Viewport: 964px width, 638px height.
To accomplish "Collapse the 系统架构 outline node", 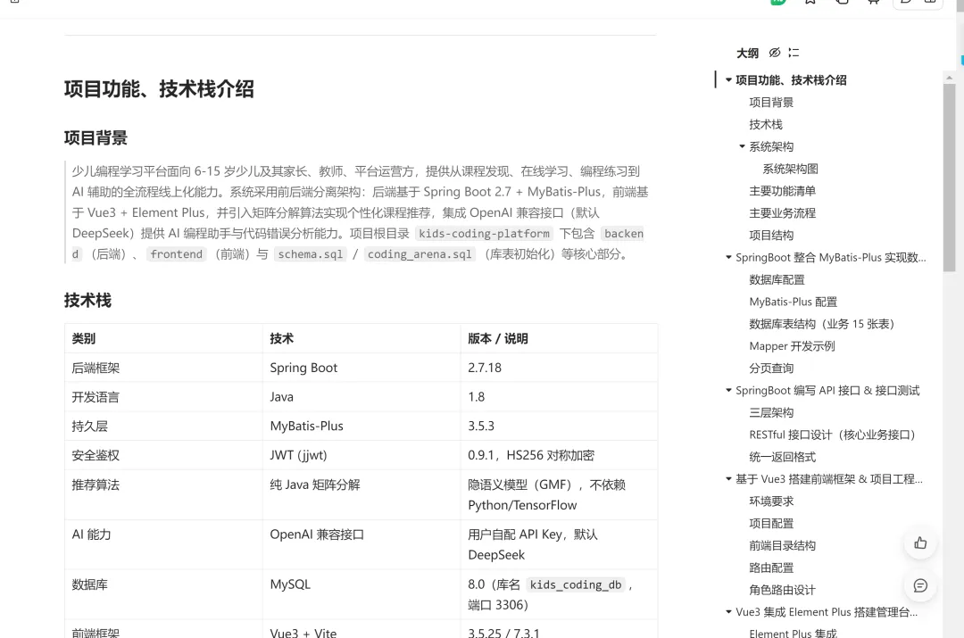I will point(742,146).
